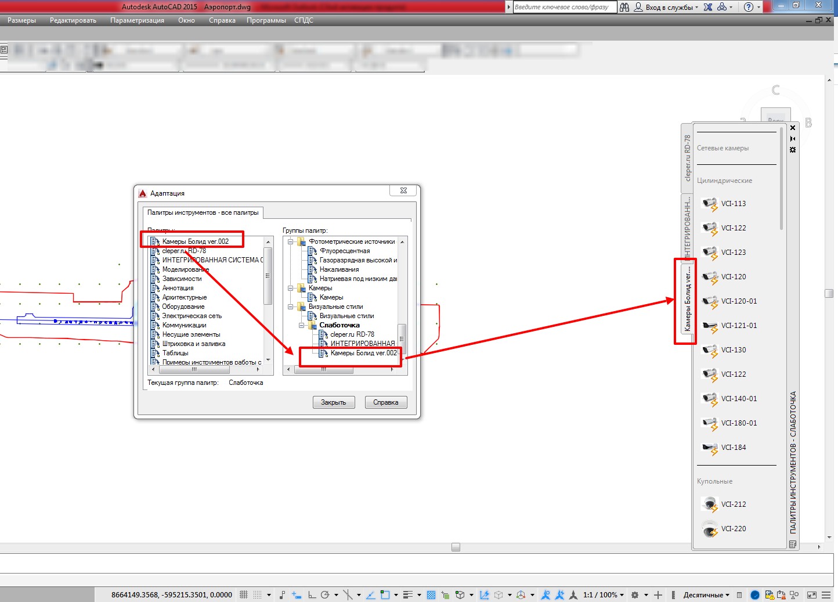The width and height of the screenshot is (838, 602).
Task: Toggle grid display in status bar
Action: (x=244, y=595)
